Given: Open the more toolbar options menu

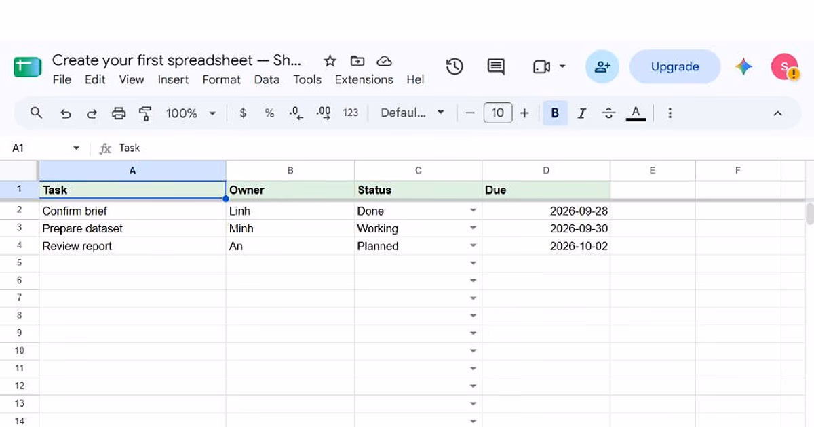Looking at the screenshot, I should pyautogui.click(x=670, y=113).
